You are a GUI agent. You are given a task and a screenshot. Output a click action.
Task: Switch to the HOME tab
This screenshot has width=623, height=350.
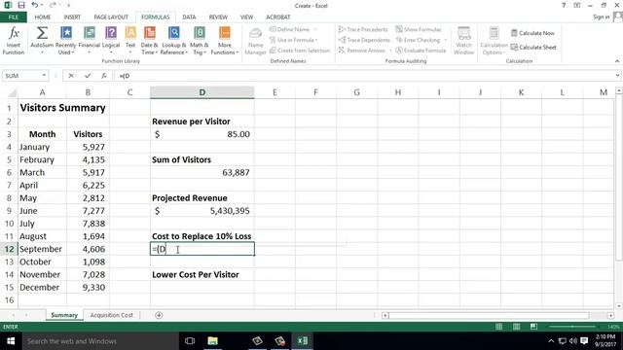[43, 17]
